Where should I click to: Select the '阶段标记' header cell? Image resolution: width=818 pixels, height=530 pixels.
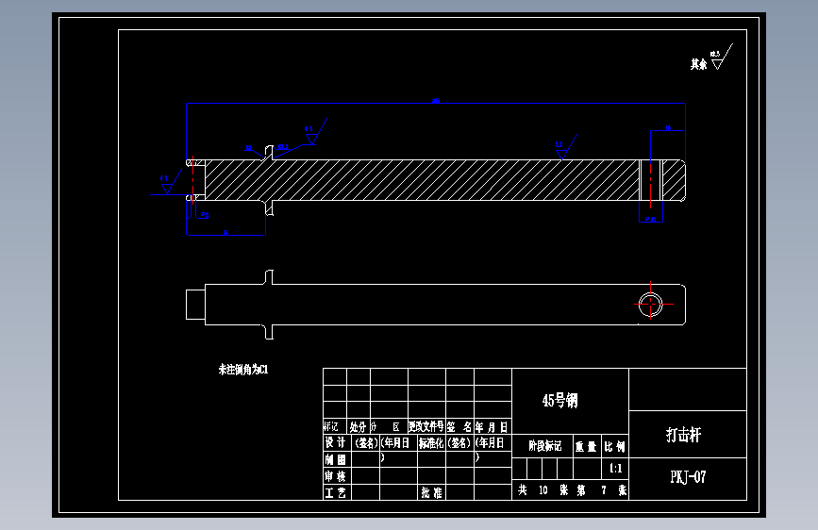pyautogui.click(x=544, y=446)
